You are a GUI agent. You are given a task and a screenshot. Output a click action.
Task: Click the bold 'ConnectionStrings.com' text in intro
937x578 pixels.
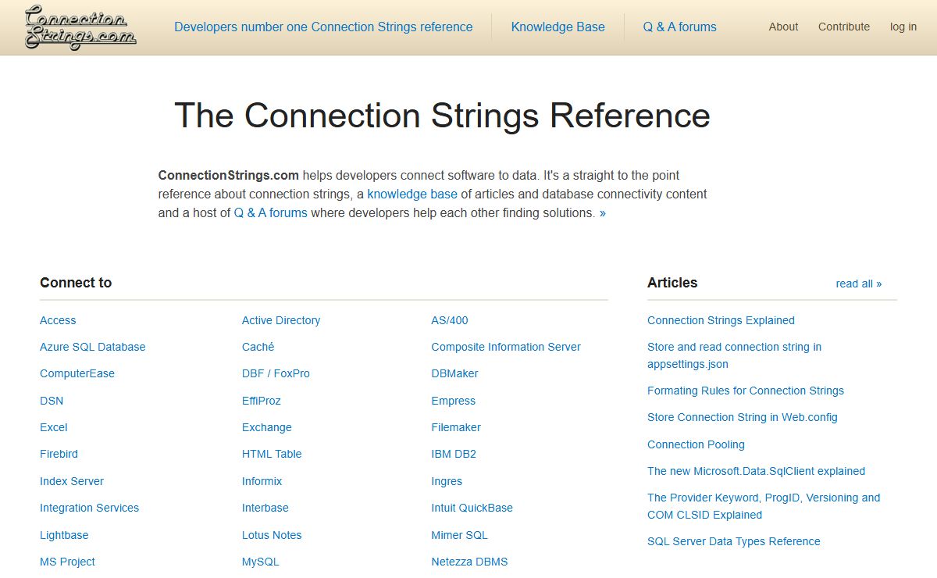click(x=228, y=175)
